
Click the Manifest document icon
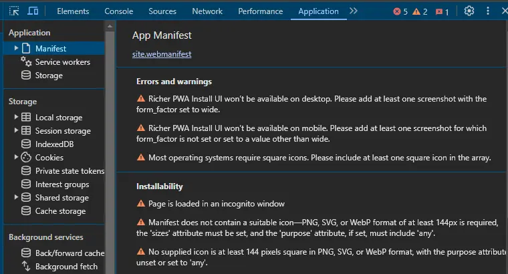coord(26,49)
